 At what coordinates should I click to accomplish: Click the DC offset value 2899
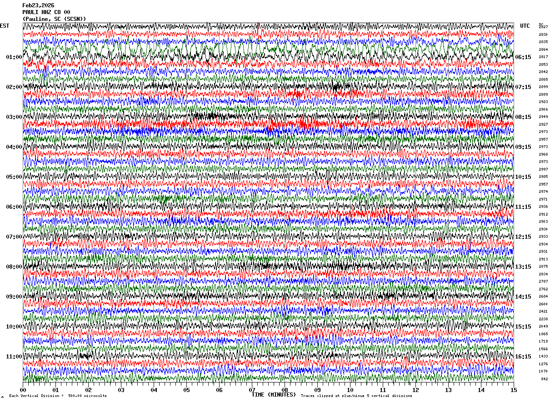click(543, 87)
